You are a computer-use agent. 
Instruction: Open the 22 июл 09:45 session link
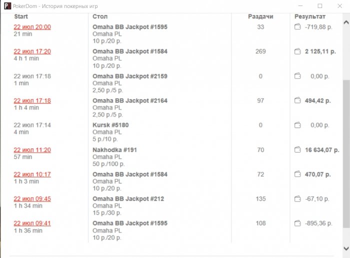pyautogui.click(x=32, y=199)
